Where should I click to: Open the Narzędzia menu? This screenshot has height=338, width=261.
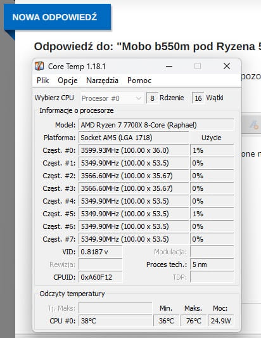(102, 81)
